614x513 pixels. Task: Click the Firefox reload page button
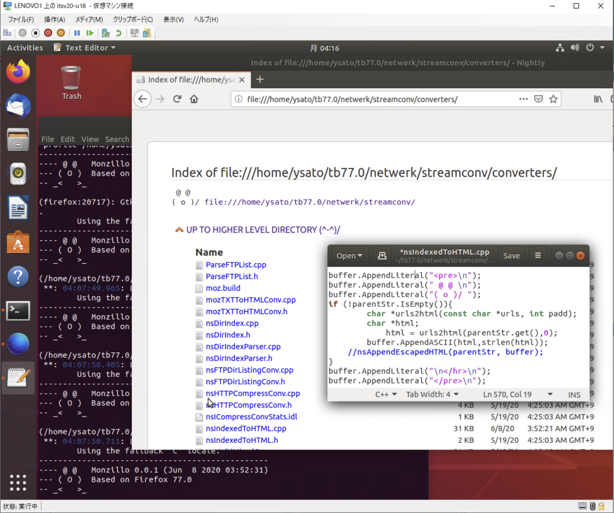tap(177, 99)
